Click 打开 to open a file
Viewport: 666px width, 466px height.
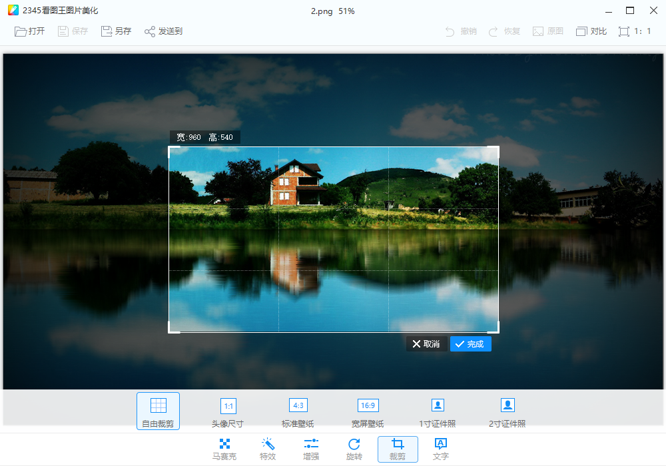(30, 31)
